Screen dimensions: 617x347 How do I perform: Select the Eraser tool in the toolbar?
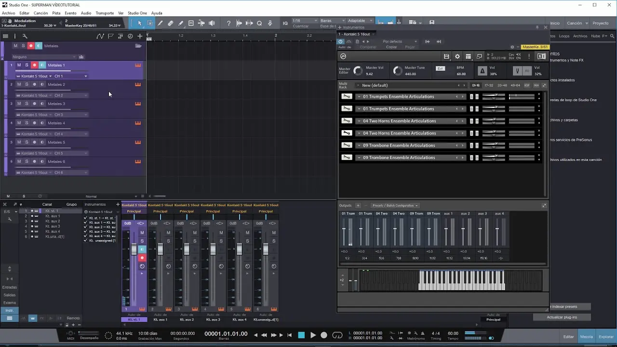click(171, 23)
